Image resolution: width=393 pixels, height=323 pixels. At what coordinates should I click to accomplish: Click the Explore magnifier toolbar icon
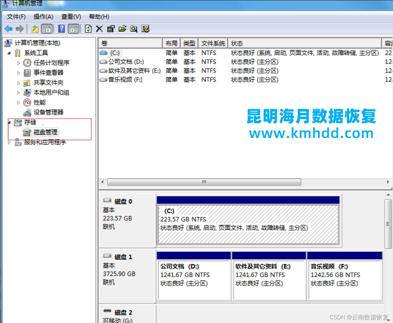[134, 29]
